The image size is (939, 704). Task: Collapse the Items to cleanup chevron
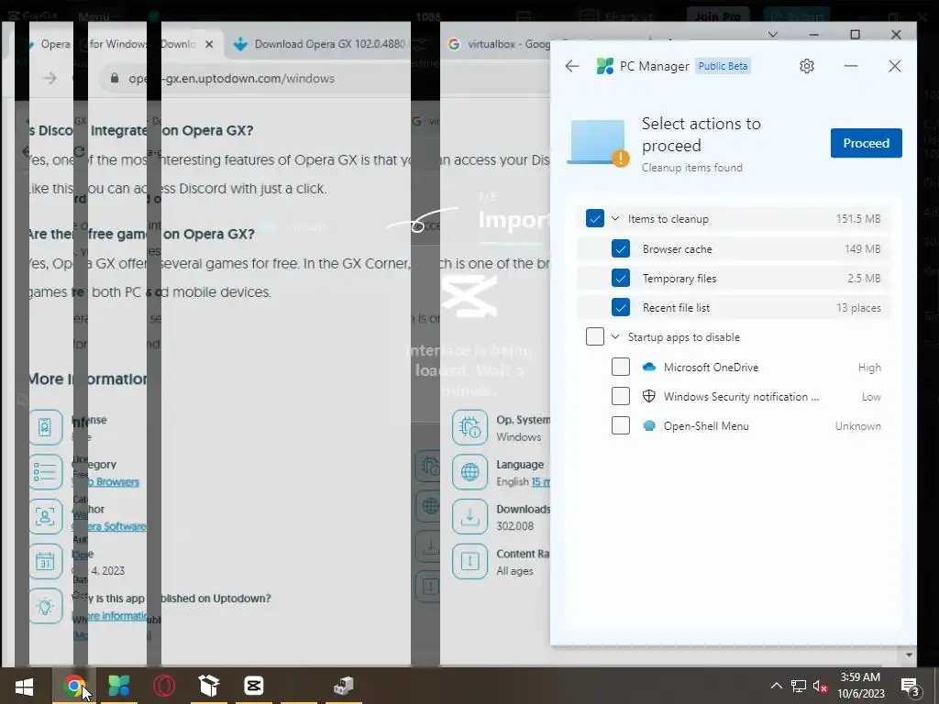tap(615, 218)
